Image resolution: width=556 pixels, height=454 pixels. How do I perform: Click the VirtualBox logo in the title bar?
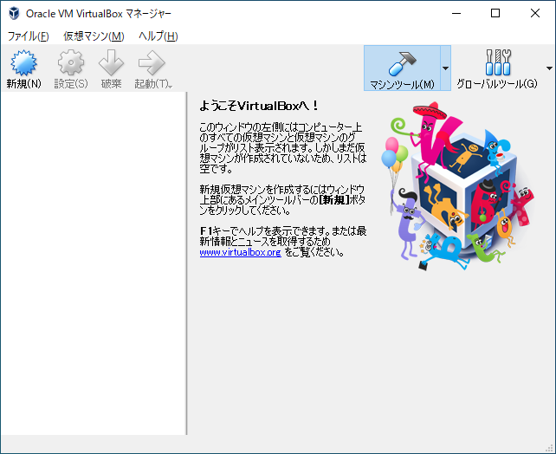tap(14, 13)
